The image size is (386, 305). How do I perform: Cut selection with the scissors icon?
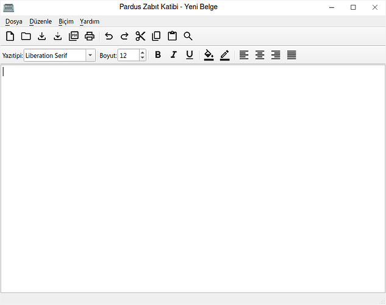[140, 36]
